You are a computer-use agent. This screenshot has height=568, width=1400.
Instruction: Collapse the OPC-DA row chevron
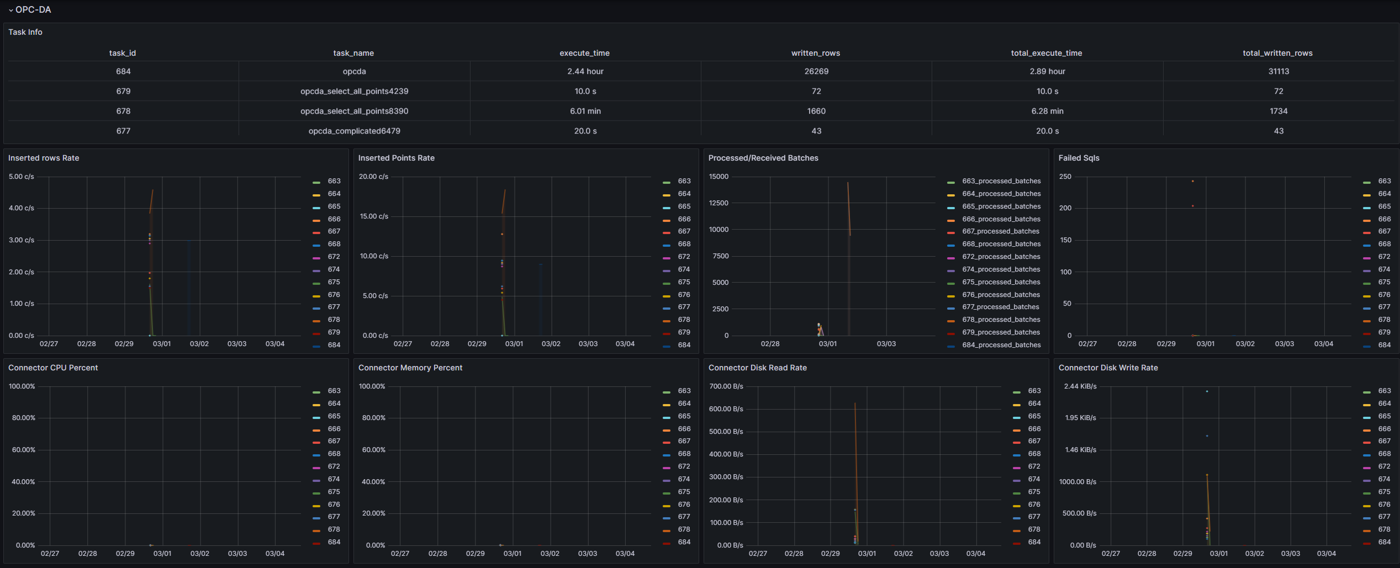click(x=10, y=10)
